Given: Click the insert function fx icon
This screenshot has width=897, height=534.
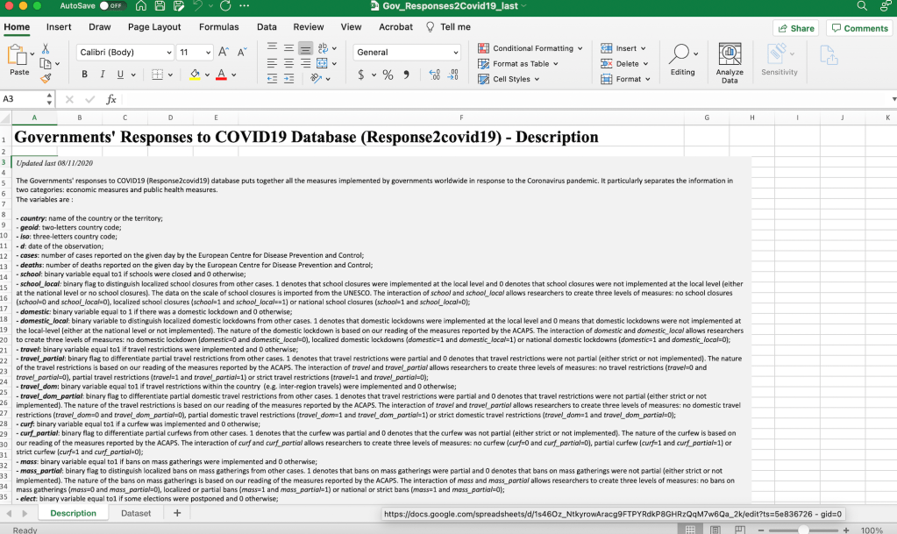Looking at the screenshot, I should [111, 99].
